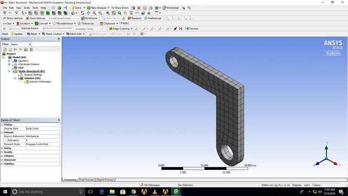Screen dimensions: 348x196
Task: Open the File menu
Action: tap(5, 8)
